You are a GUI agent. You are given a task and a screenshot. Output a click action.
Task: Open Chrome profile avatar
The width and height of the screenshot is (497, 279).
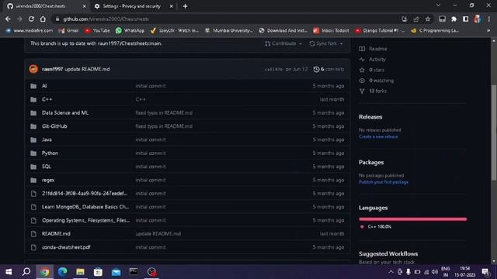478,19
